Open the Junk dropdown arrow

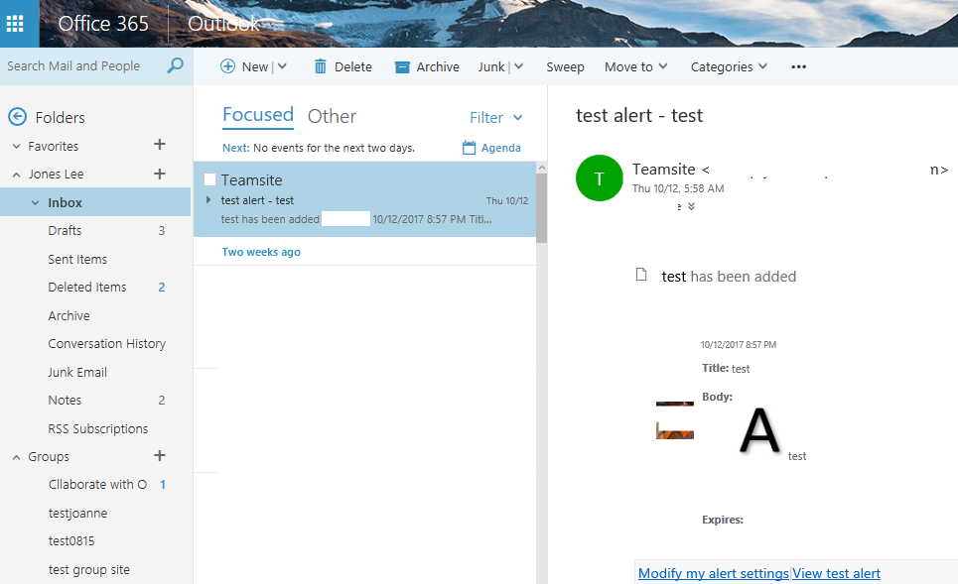[x=519, y=66]
